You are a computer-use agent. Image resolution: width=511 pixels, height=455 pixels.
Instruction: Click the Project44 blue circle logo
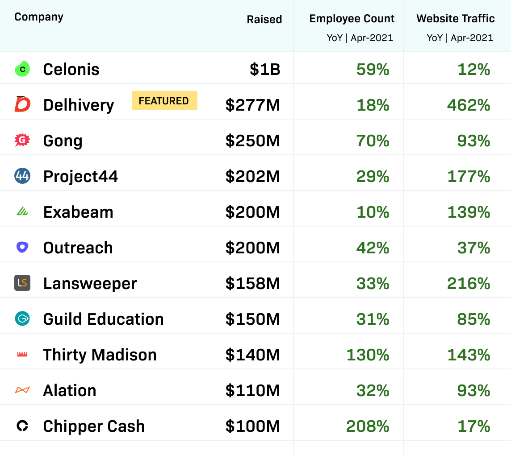22,176
